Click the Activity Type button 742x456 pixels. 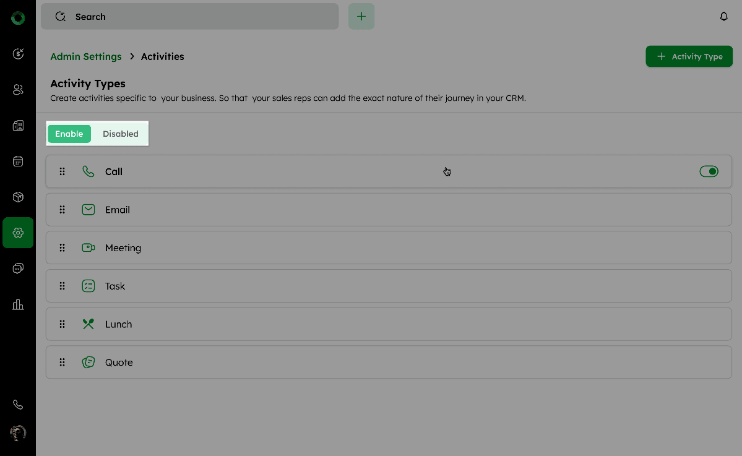(689, 56)
